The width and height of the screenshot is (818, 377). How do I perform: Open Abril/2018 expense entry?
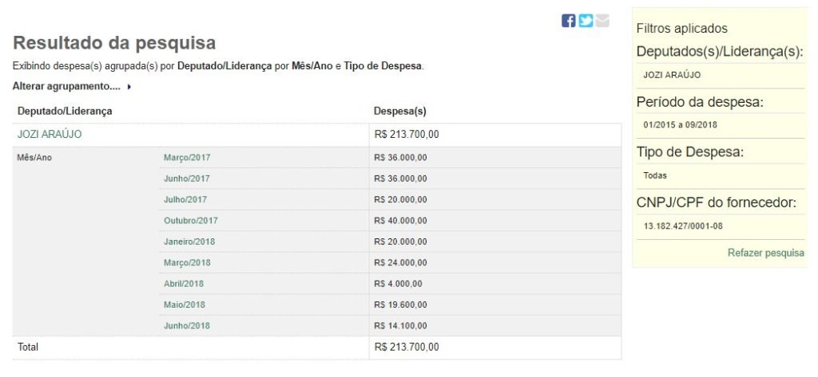point(184,284)
